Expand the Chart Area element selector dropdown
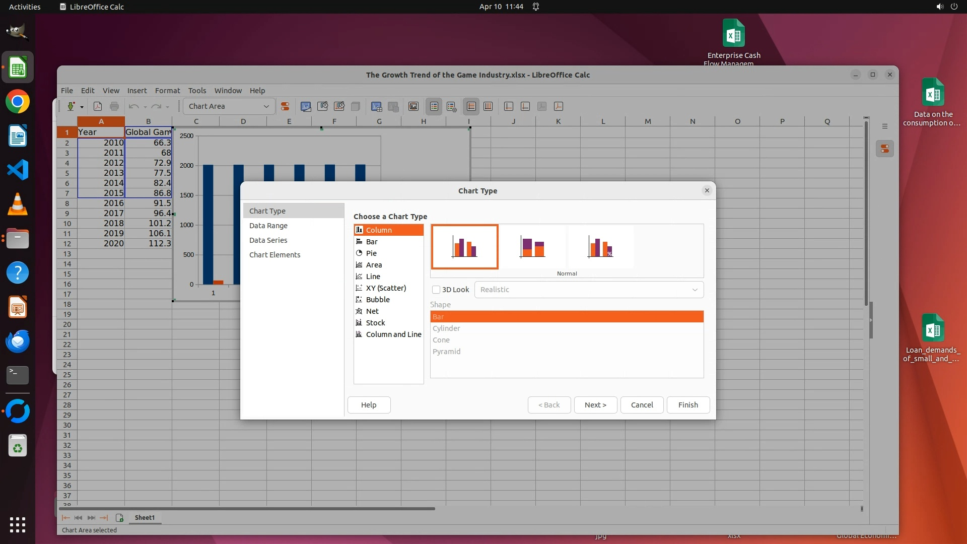This screenshot has width=967, height=544. tap(266, 106)
